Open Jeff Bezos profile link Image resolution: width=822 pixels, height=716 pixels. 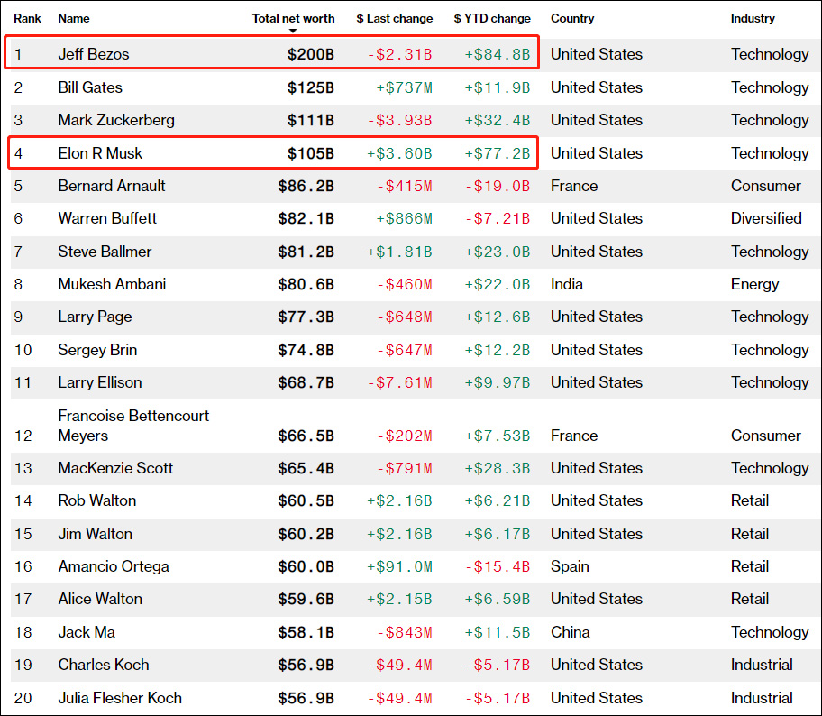[94, 54]
